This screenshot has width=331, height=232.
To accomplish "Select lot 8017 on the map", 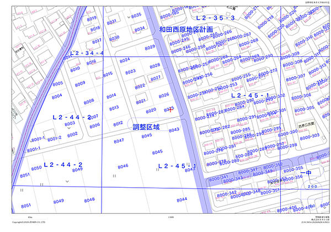I will coord(97,41).
